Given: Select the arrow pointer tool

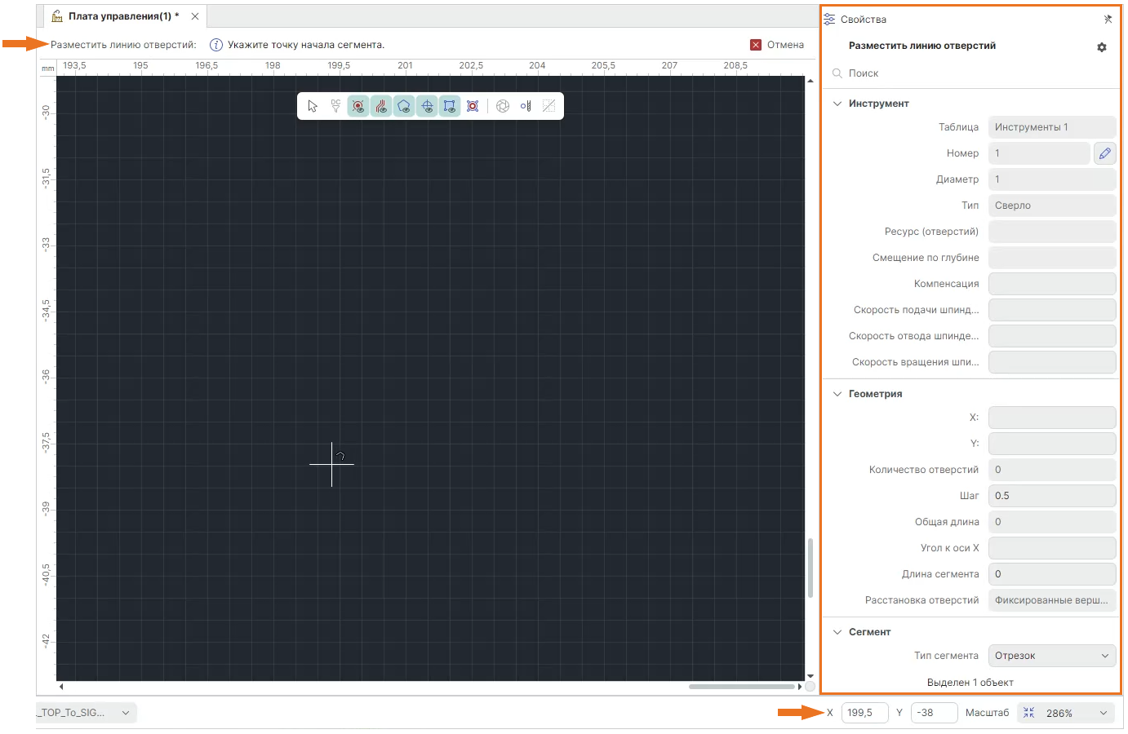Looking at the screenshot, I should (x=313, y=106).
